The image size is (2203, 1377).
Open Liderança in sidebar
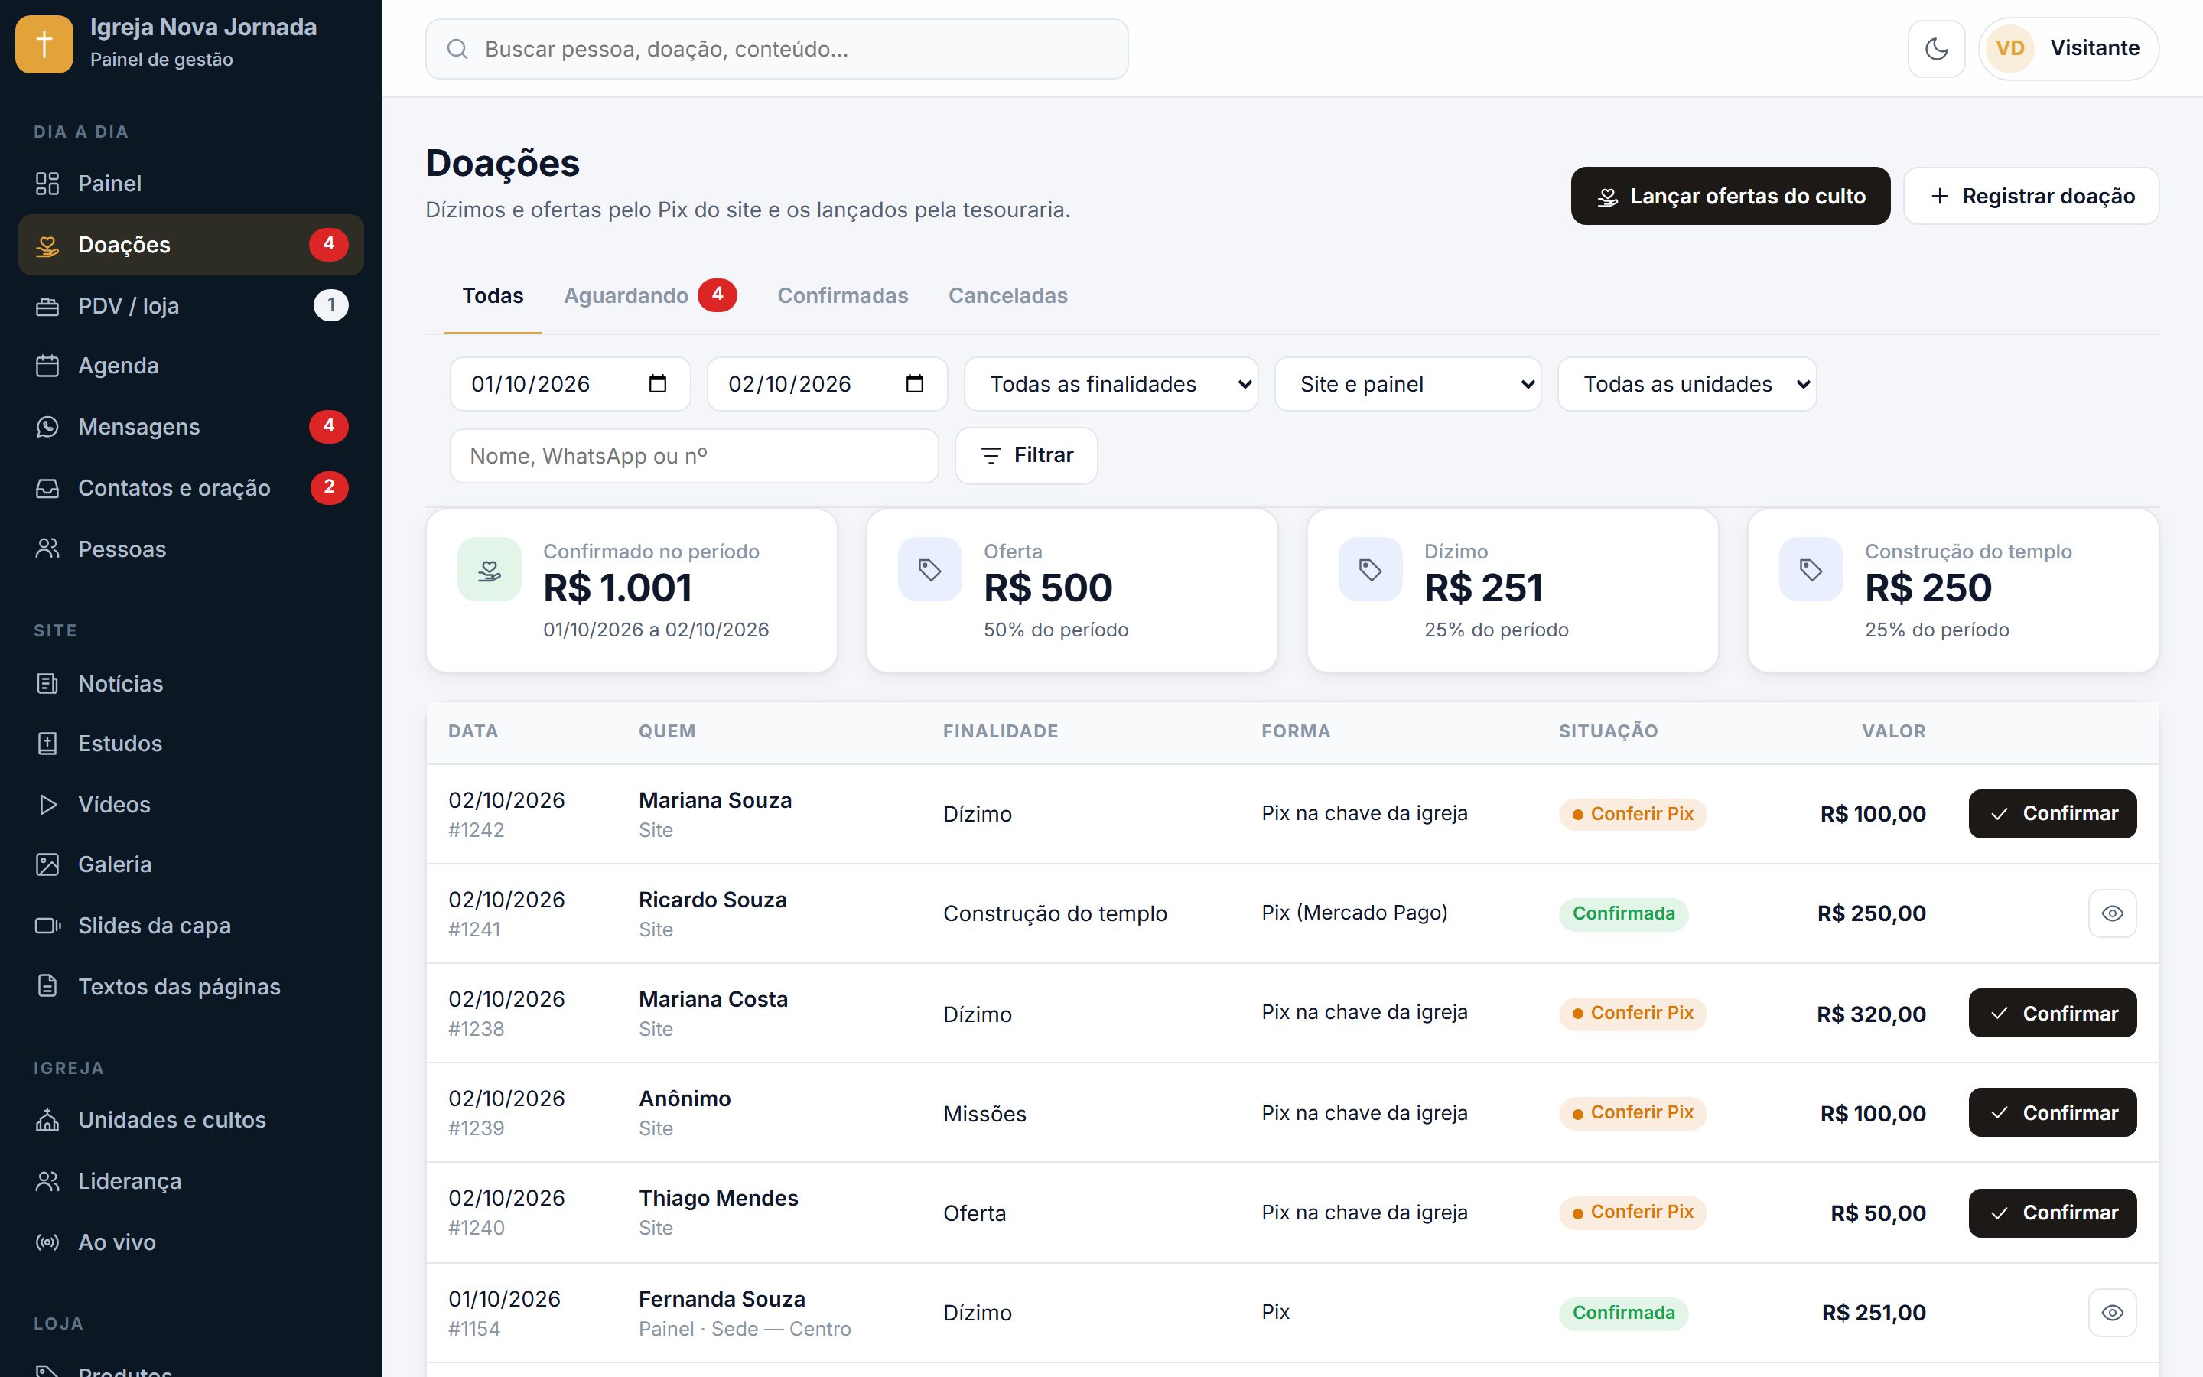click(x=191, y=1180)
